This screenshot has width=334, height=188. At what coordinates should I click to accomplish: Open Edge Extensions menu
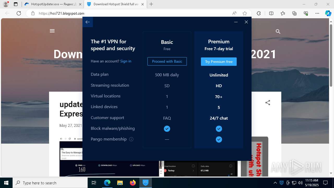pos(259,13)
